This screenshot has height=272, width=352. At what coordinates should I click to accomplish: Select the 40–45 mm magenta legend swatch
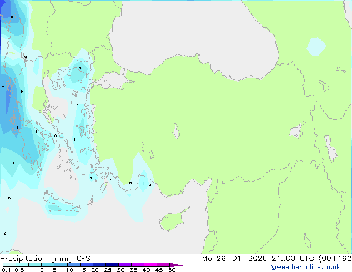pyautogui.click(x=150, y=265)
